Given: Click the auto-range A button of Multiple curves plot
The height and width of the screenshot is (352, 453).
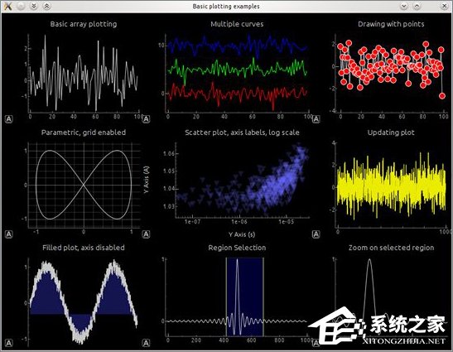Looking at the screenshot, I should click(147, 118).
